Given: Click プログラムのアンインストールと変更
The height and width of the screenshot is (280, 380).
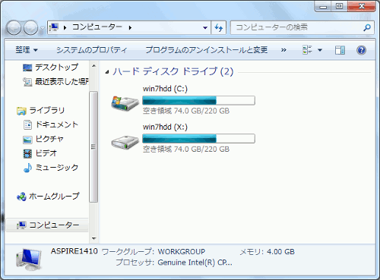Looking at the screenshot, I should point(207,50).
